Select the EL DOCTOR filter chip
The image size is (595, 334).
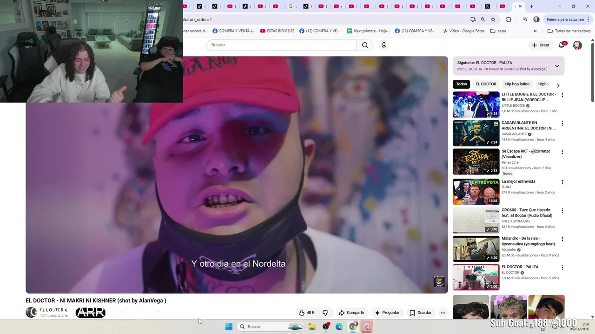tap(486, 84)
